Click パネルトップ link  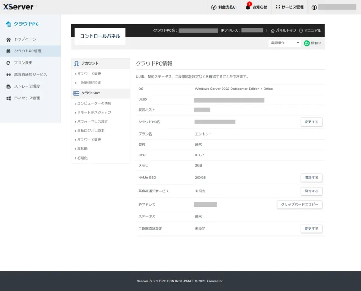[283, 30]
